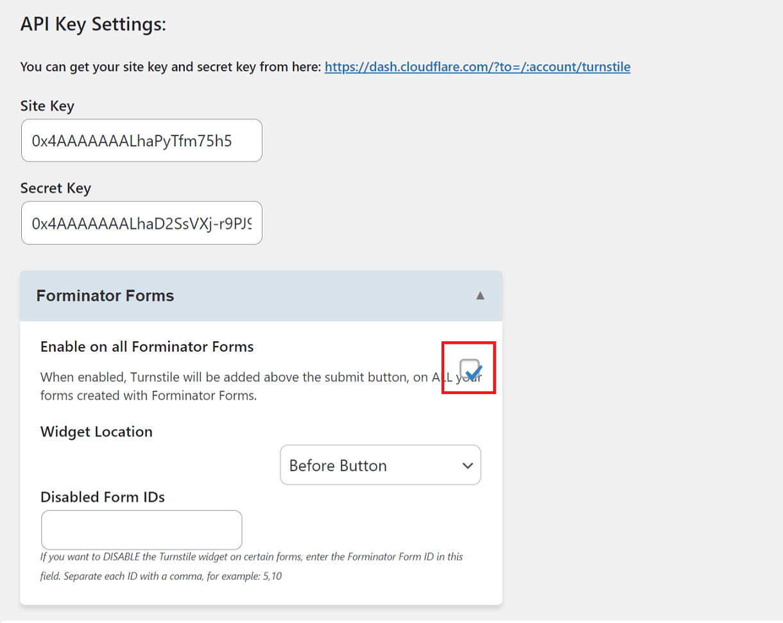Click the Enable on all Forminator Forms label
This screenshot has height=623, width=783.
tap(147, 347)
